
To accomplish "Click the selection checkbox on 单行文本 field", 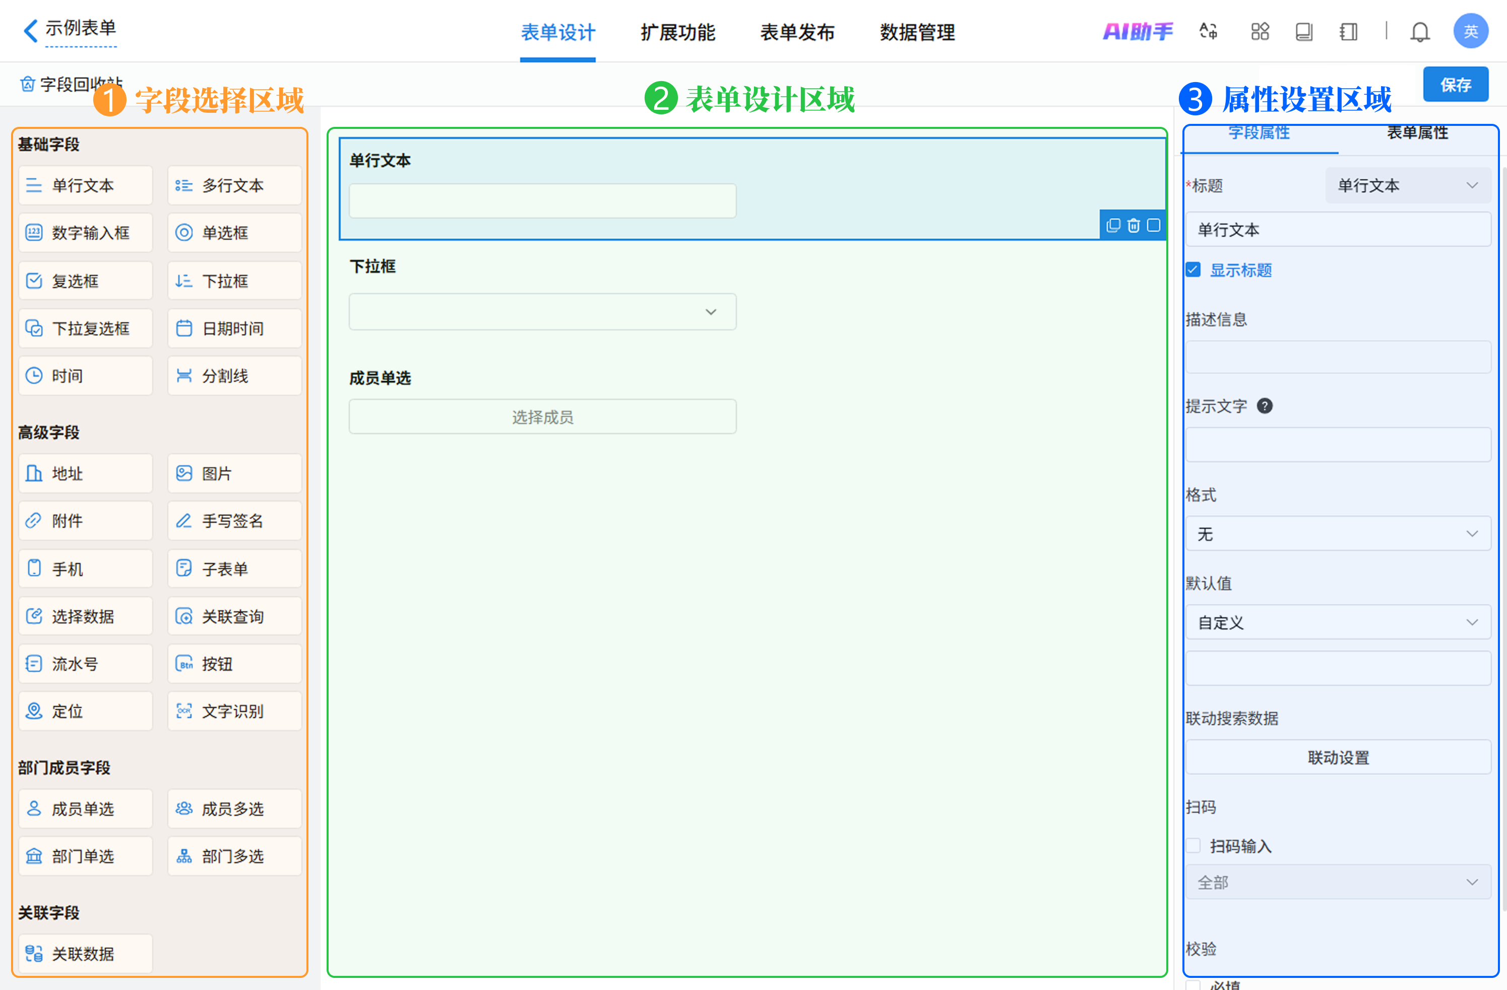I will coord(1154,225).
